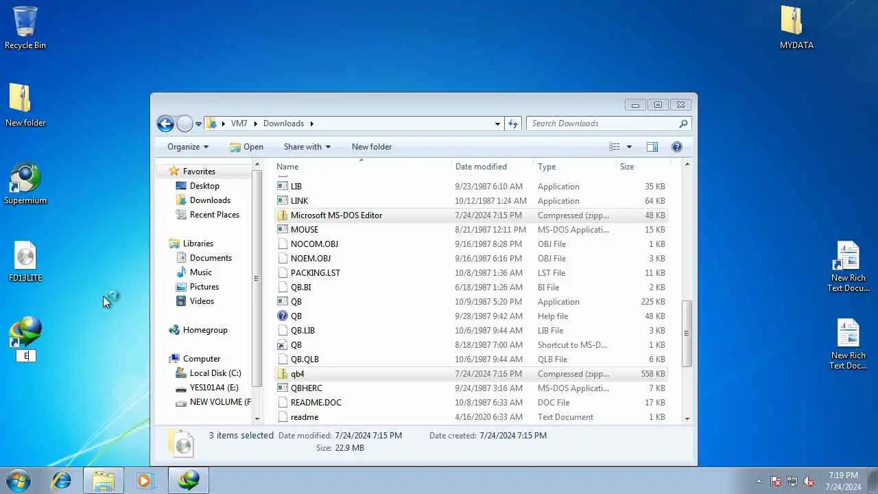Click the Windows Start orb

click(19, 480)
